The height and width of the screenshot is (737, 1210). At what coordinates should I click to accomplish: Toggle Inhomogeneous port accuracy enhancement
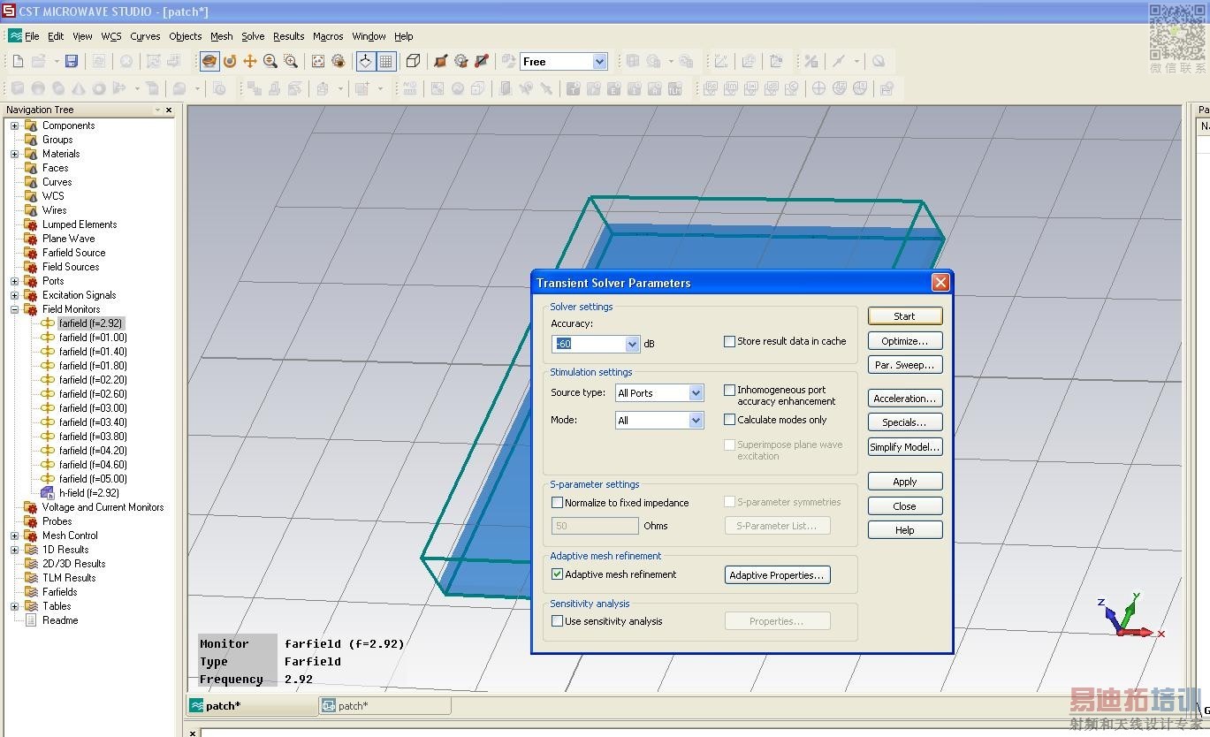(x=730, y=390)
